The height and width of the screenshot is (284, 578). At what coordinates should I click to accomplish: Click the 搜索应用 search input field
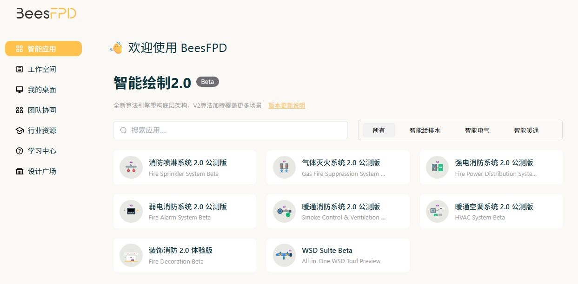tap(237, 130)
